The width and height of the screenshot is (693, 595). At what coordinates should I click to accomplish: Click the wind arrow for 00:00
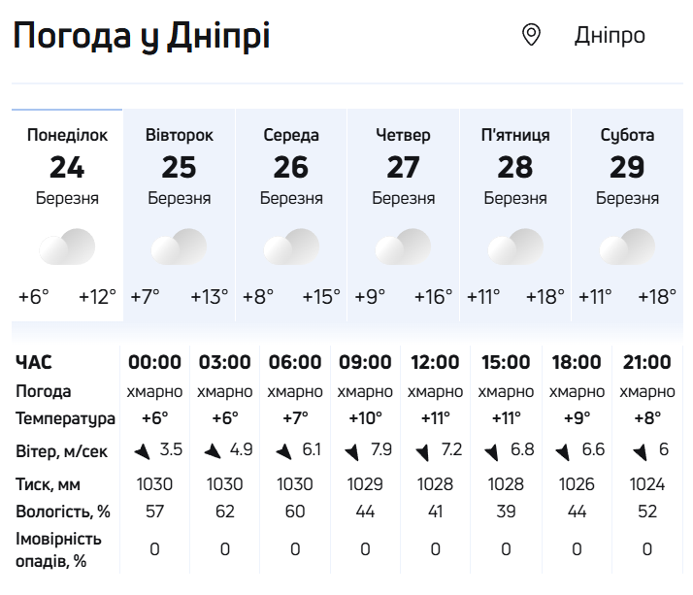[142, 450]
